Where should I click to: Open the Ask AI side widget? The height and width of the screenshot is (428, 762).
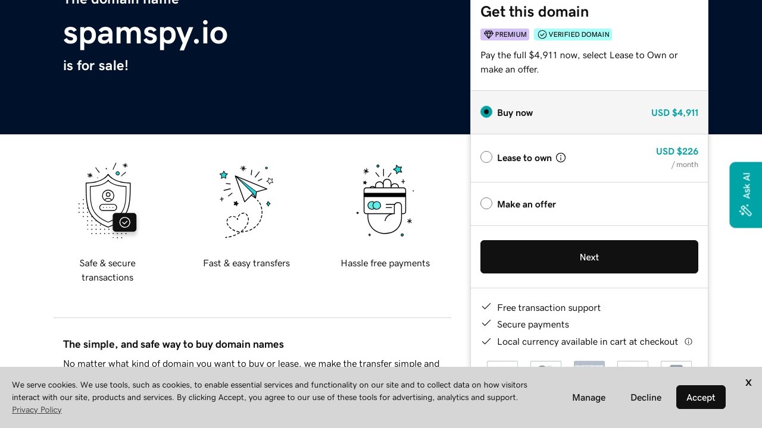pyautogui.click(x=745, y=194)
